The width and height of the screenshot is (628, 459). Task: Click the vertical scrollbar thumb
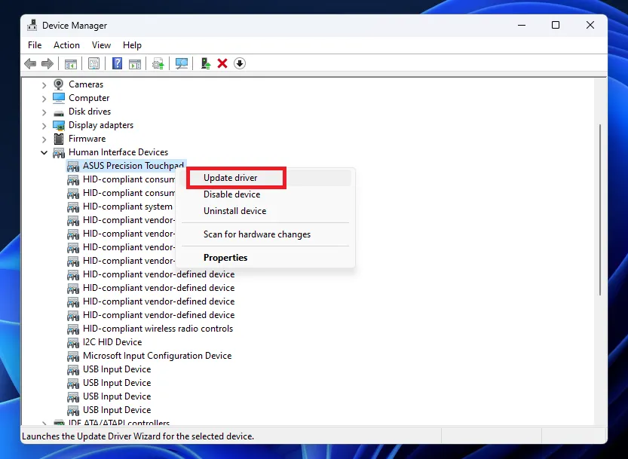(600, 210)
